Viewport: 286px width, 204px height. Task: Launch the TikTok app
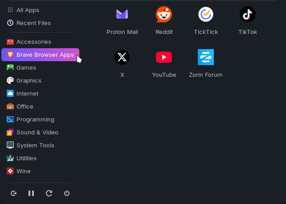[x=248, y=21]
